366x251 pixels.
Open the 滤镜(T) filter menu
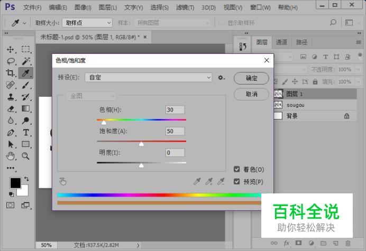(x=185, y=7)
